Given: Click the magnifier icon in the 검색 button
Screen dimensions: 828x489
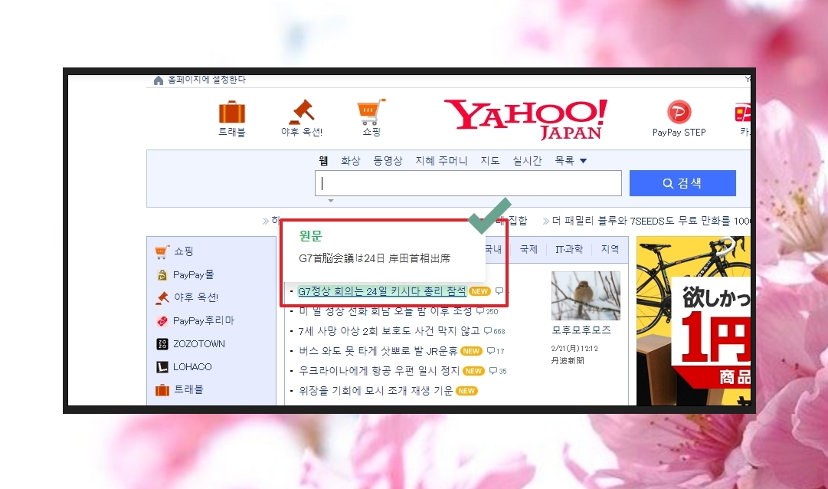Looking at the screenshot, I should (668, 183).
